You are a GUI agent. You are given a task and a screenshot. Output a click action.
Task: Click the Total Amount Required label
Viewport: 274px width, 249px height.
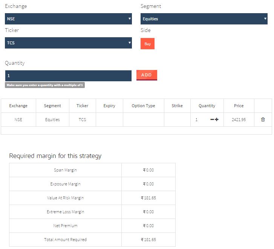[x=65, y=240]
